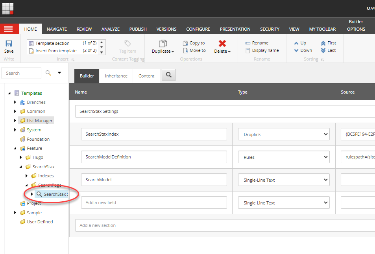Click the Project folder icon
This screenshot has height=254, width=375.
click(22, 203)
